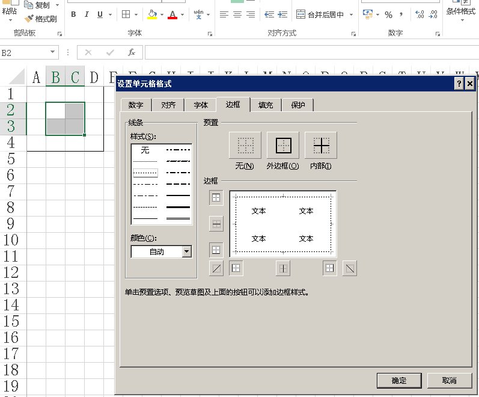Apply the diagonal down border
This screenshot has height=397, width=479.
pyautogui.click(x=349, y=268)
